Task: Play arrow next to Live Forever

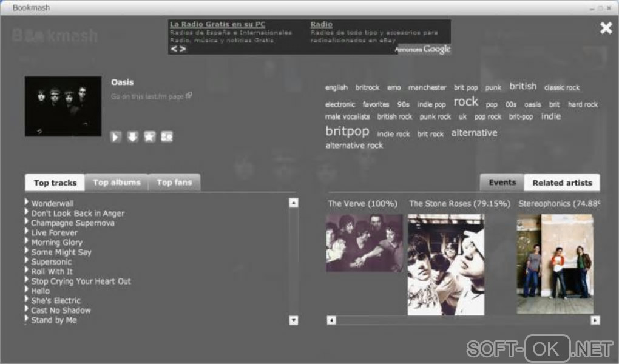Action: click(x=27, y=231)
